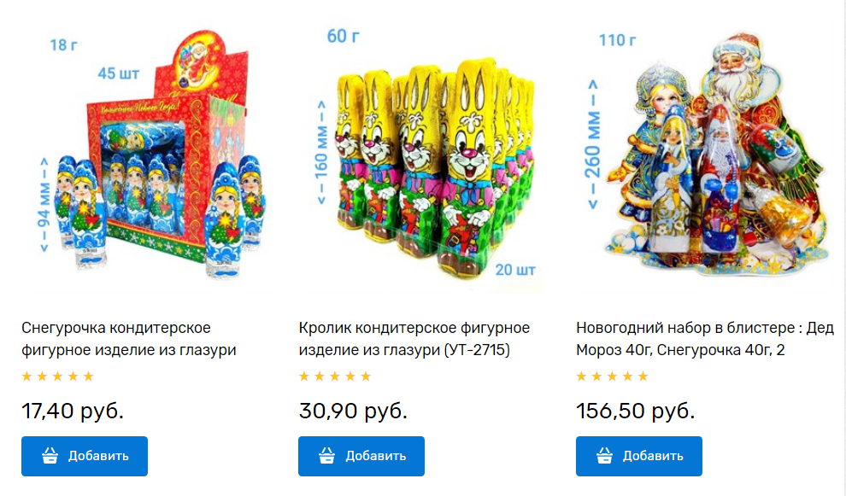Add Снегурочка figure to the cart
Screen dimensions: 846x496
pyautogui.click(x=84, y=456)
